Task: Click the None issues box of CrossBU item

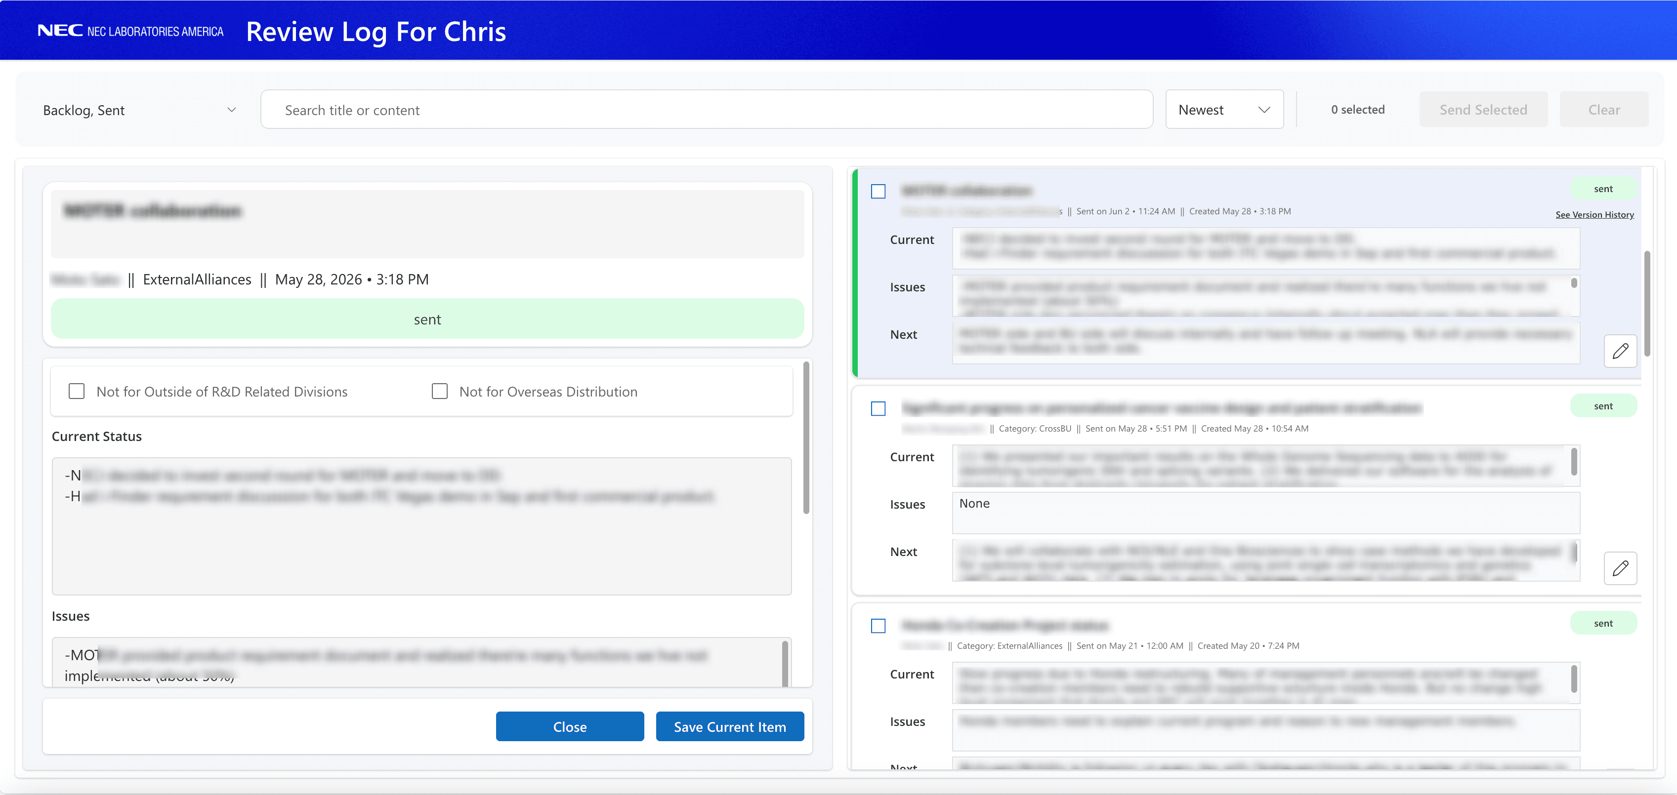Action: point(1265,513)
